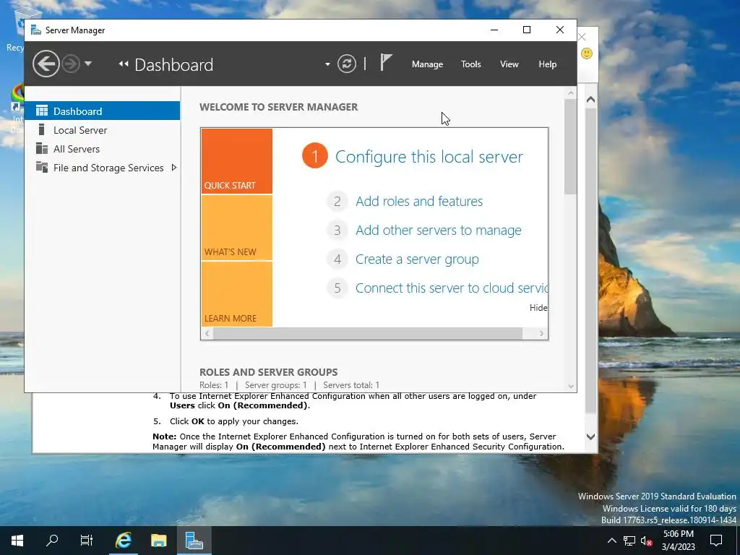Click the forward navigation arrow button
This screenshot has height=555, width=740.
[71, 64]
